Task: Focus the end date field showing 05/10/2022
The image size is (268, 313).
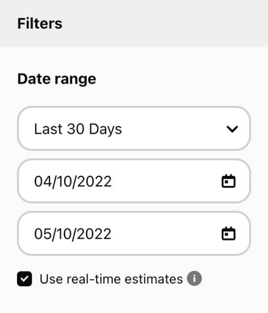Action: click(x=134, y=233)
